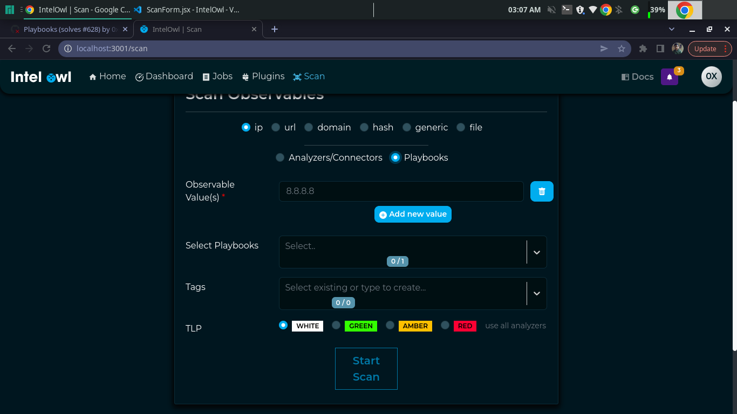737x414 pixels.
Task: Open the Docs link
Action: click(x=637, y=77)
